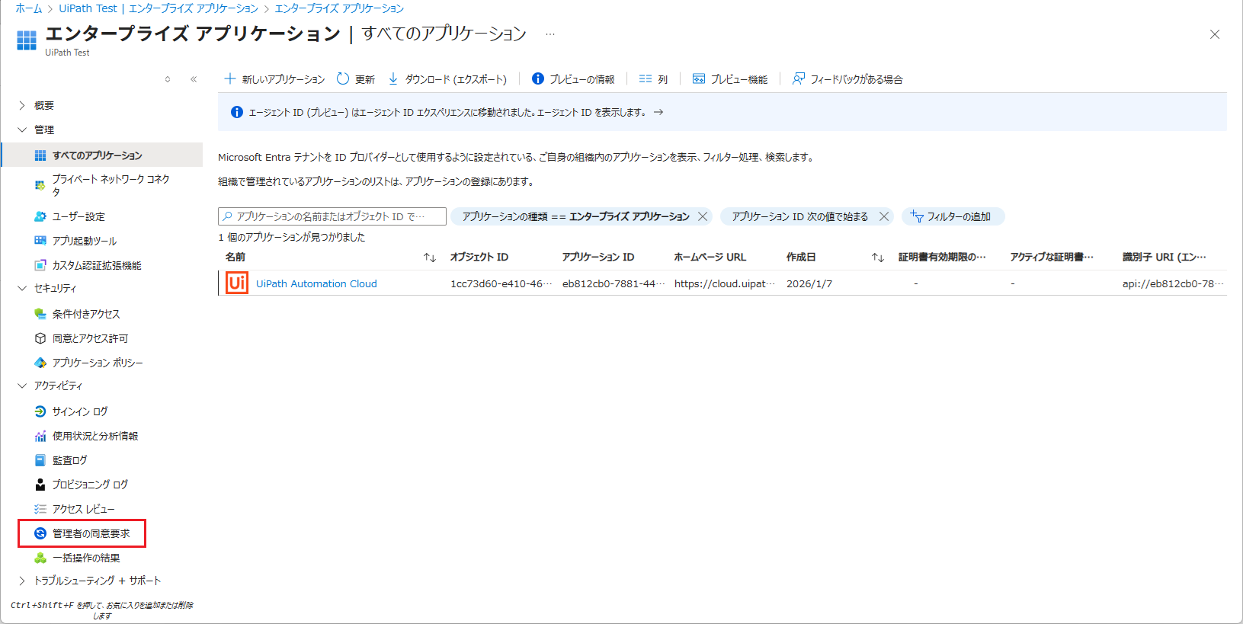Click the Enterprise applications grid icon in header
The height and width of the screenshot is (624, 1243).
click(27, 40)
